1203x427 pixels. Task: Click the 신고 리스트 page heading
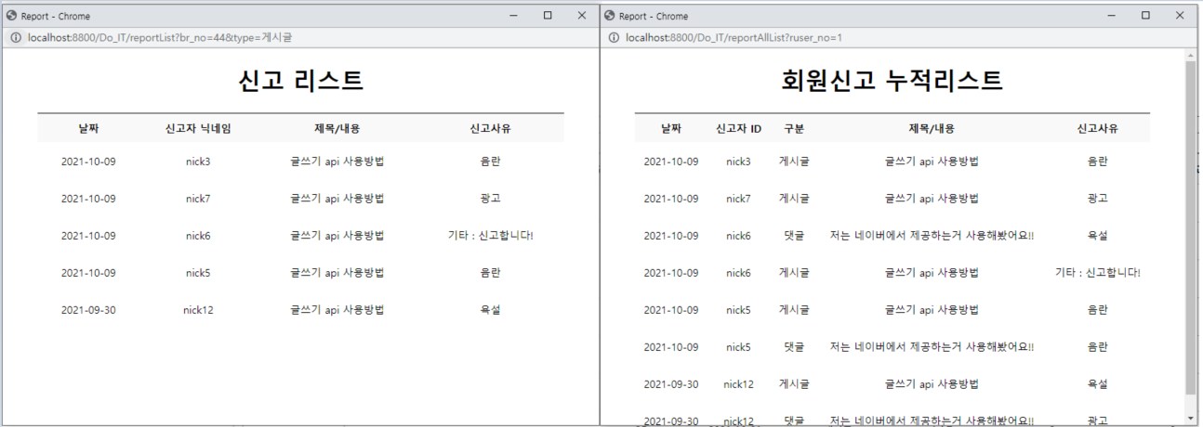click(301, 81)
